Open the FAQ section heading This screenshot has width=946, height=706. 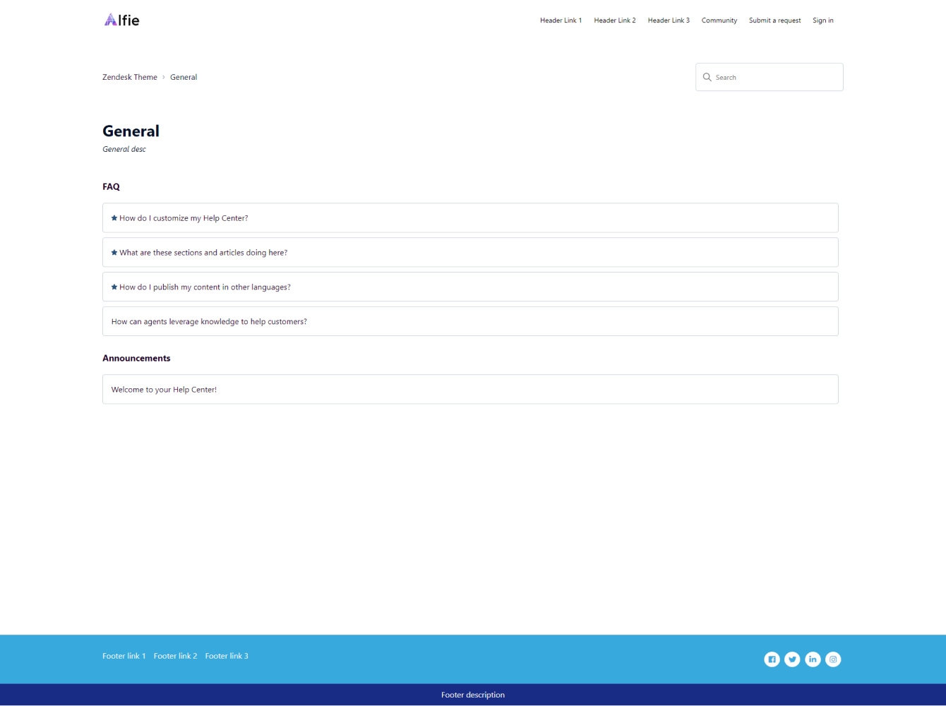click(x=111, y=187)
